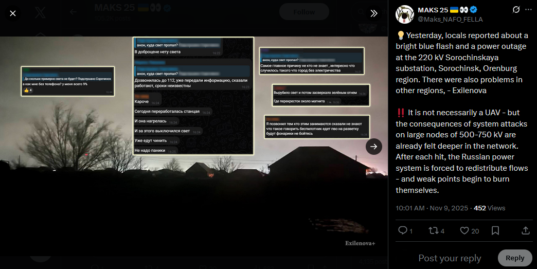Click the 452 Views count

coord(489,208)
